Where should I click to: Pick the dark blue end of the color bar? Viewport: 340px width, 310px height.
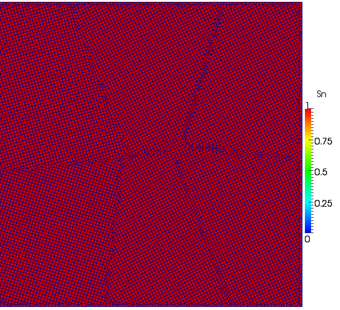(x=308, y=229)
